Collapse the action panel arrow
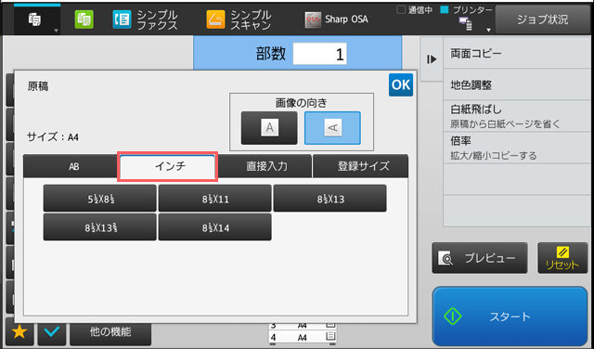Image resolution: width=594 pixels, height=349 pixels. click(x=432, y=59)
